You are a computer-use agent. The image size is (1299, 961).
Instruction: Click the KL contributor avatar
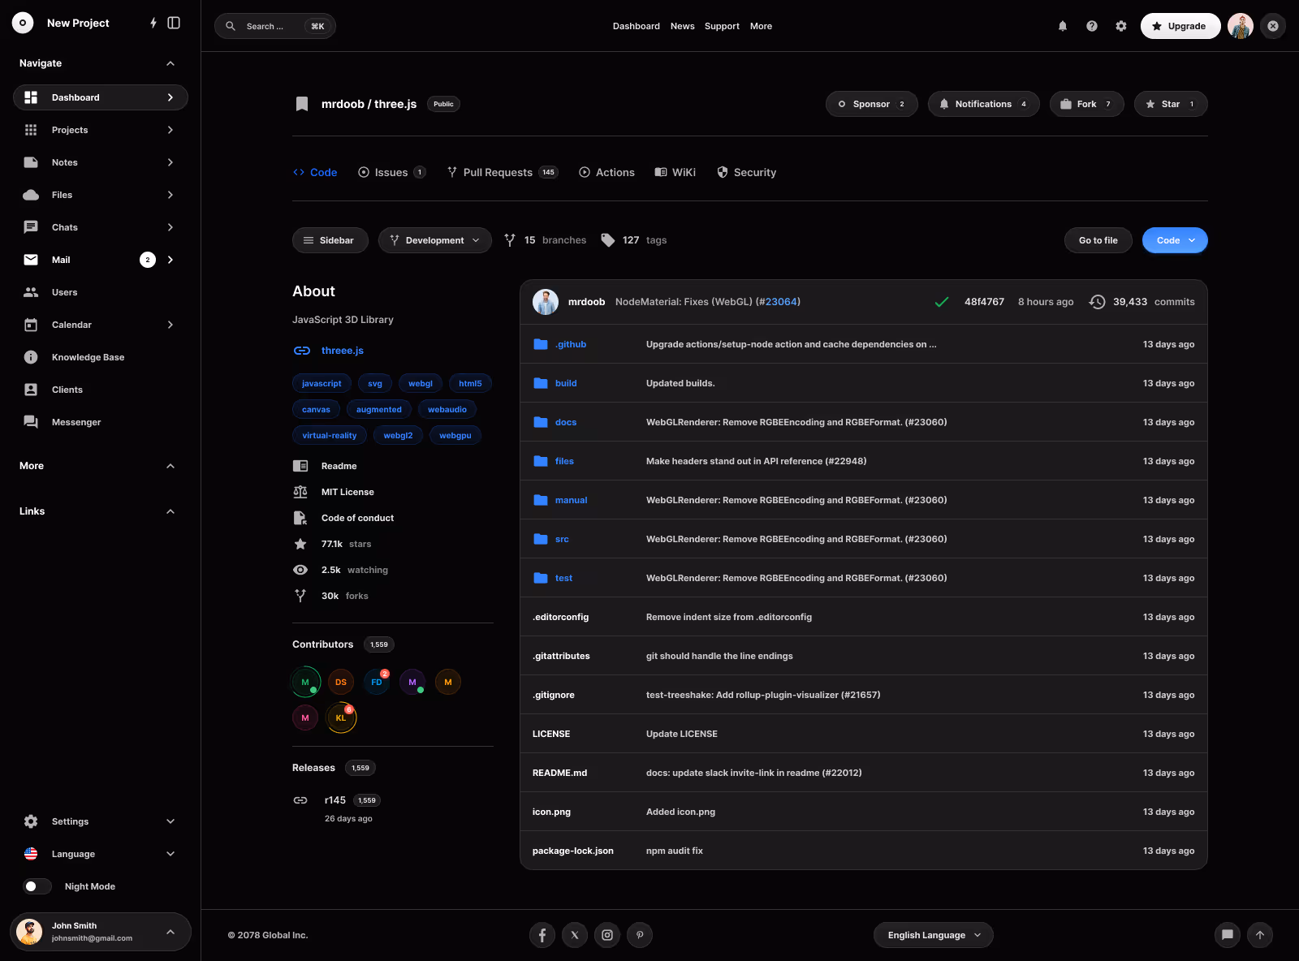(x=341, y=718)
